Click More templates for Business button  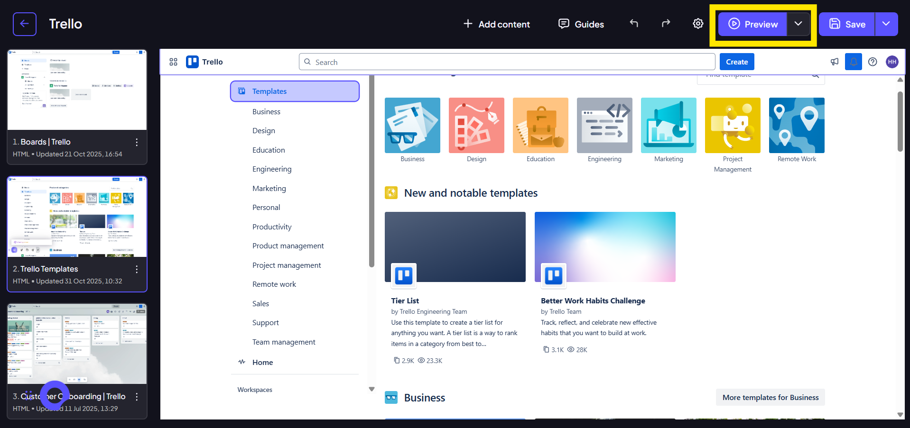(x=771, y=397)
